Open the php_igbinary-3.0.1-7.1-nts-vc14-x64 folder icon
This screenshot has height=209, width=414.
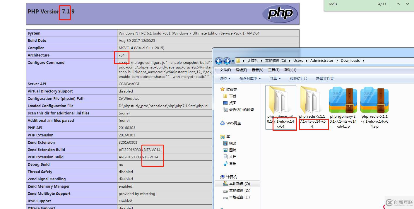coord(280,100)
